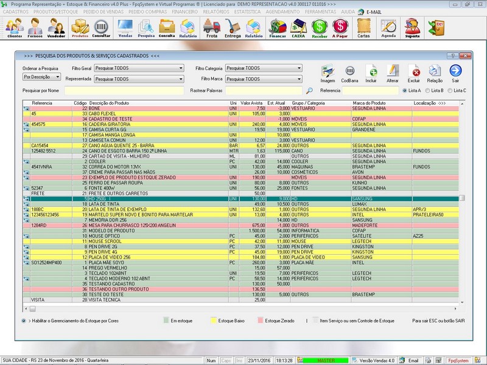Click the Frota truck icon
This screenshot has height=365, width=487.
click(211, 27)
